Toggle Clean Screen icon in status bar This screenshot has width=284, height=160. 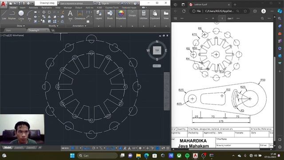pyautogui.click(x=163, y=148)
